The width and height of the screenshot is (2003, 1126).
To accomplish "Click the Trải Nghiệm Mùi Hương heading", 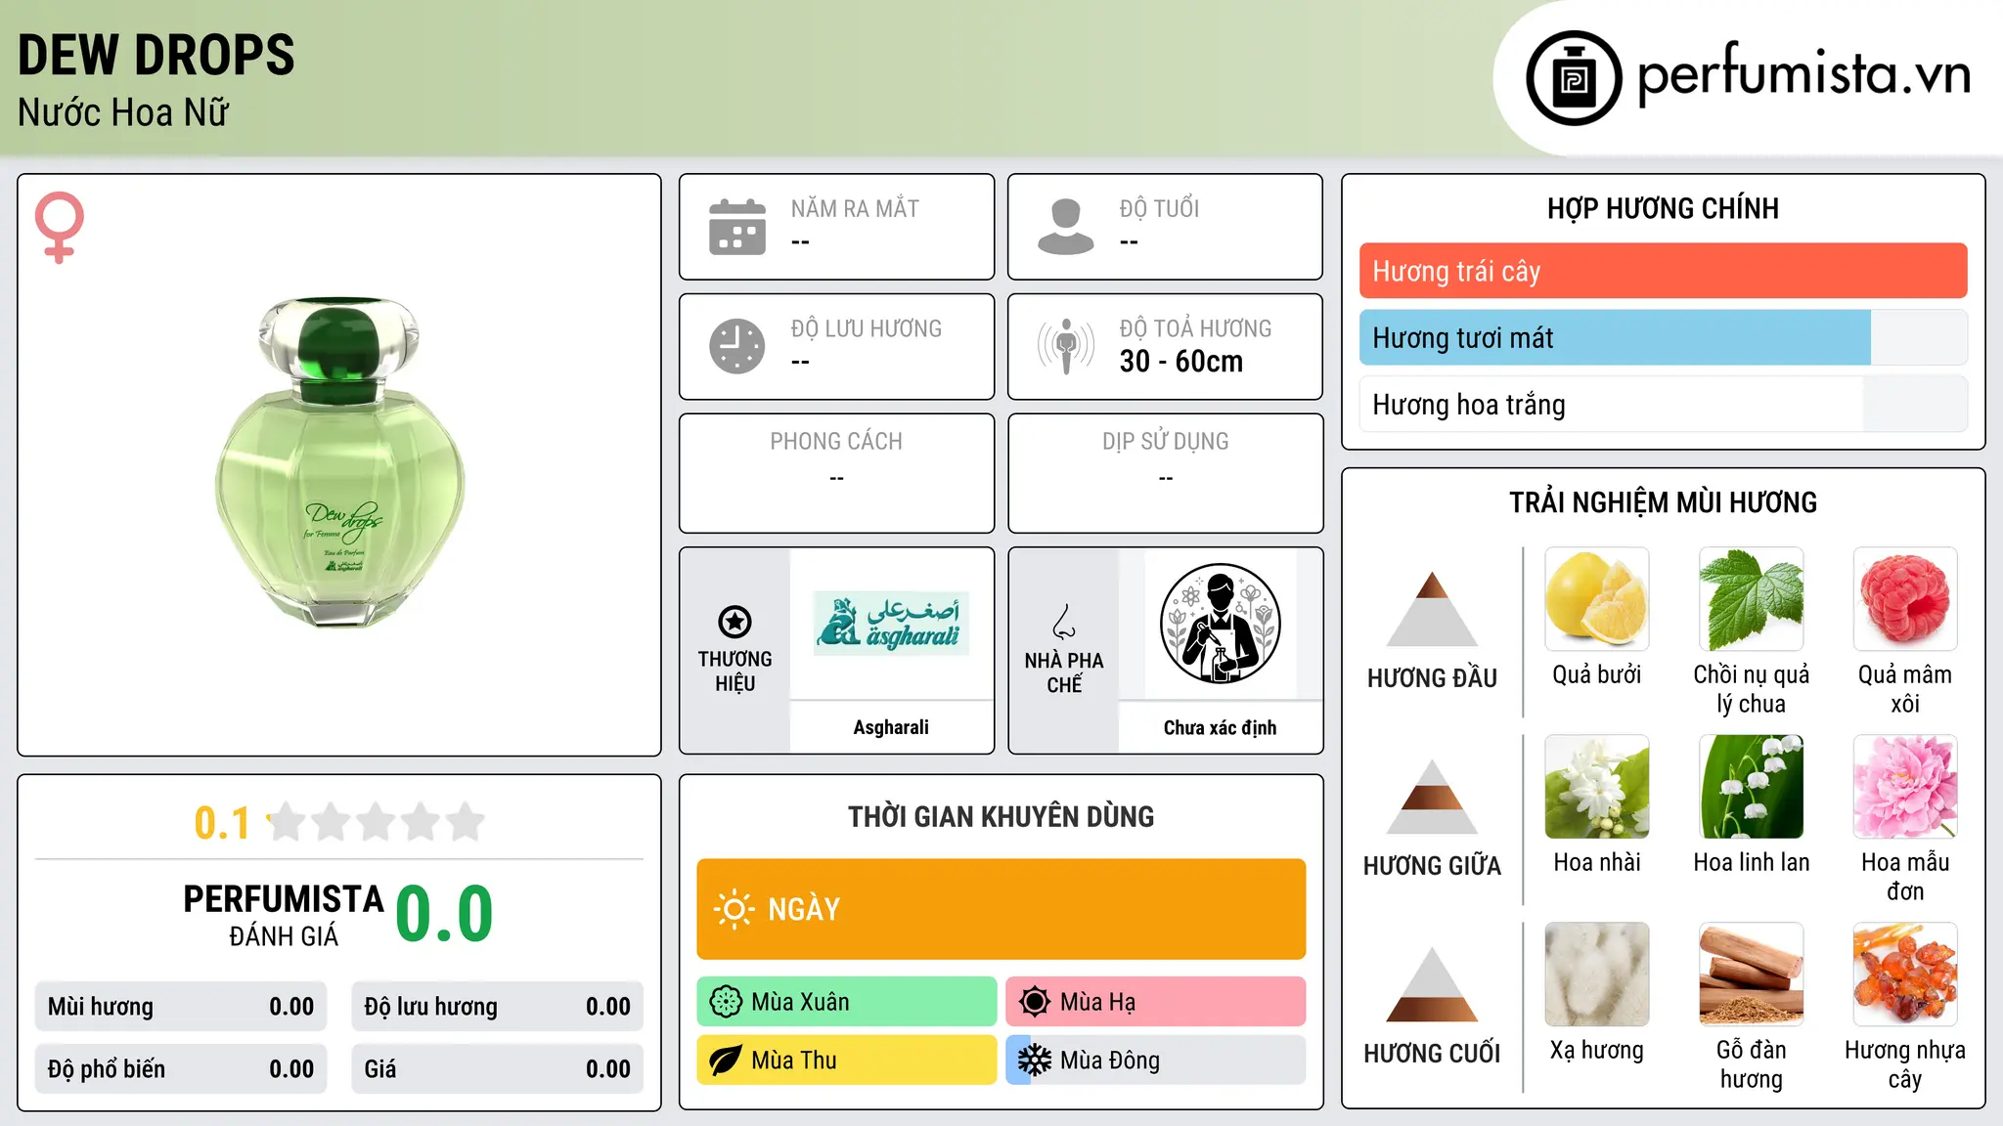I will [1663, 502].
